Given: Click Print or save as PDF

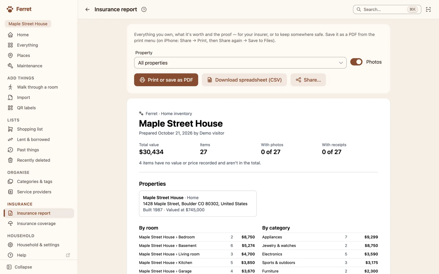Looking at the screenshot, I should pos(166,80).
